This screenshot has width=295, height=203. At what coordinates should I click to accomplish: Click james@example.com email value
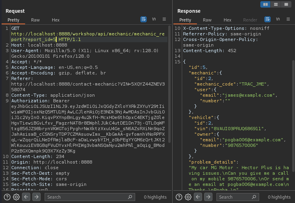pos(248,95)
